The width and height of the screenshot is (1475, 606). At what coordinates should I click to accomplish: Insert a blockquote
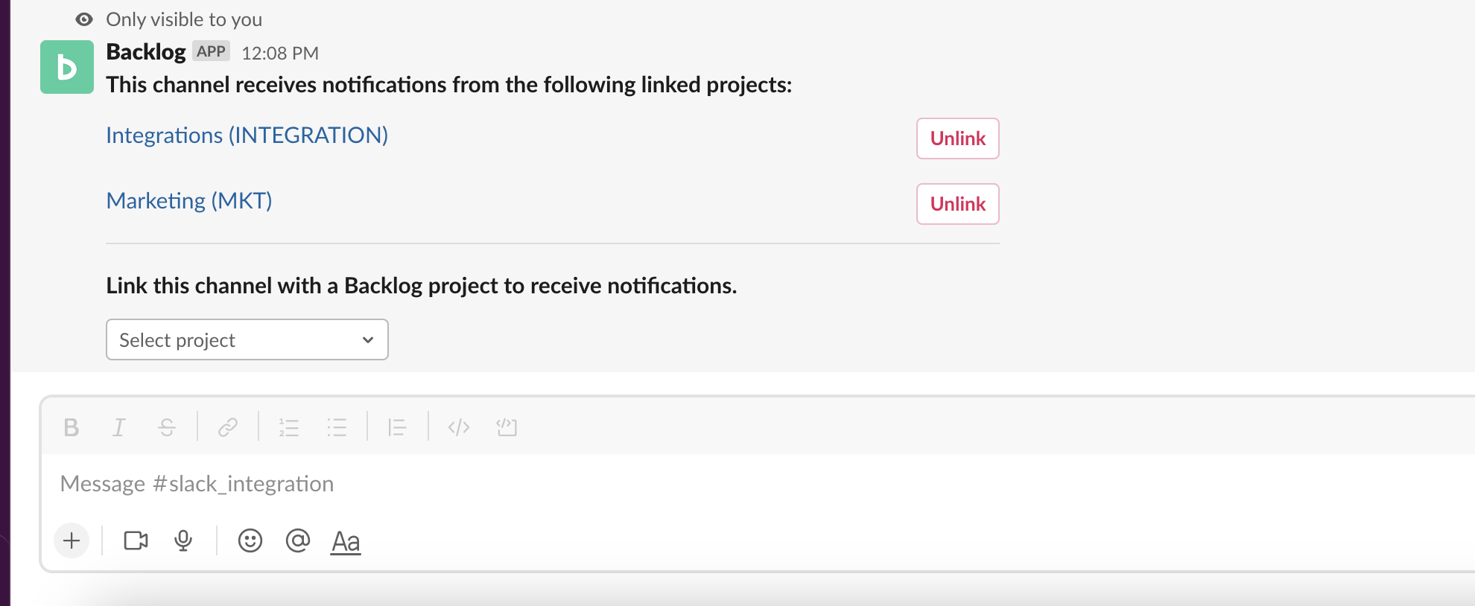tap(398, 427)
